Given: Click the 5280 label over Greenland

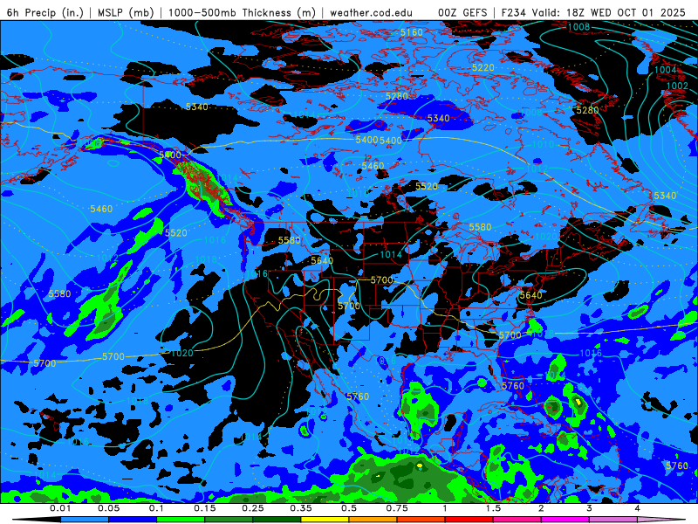Looking at the screenshot, I should point(587,111).
